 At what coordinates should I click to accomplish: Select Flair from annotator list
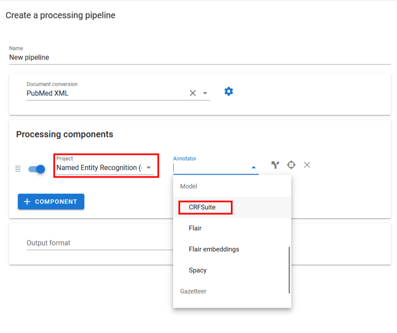pos(195,228)
